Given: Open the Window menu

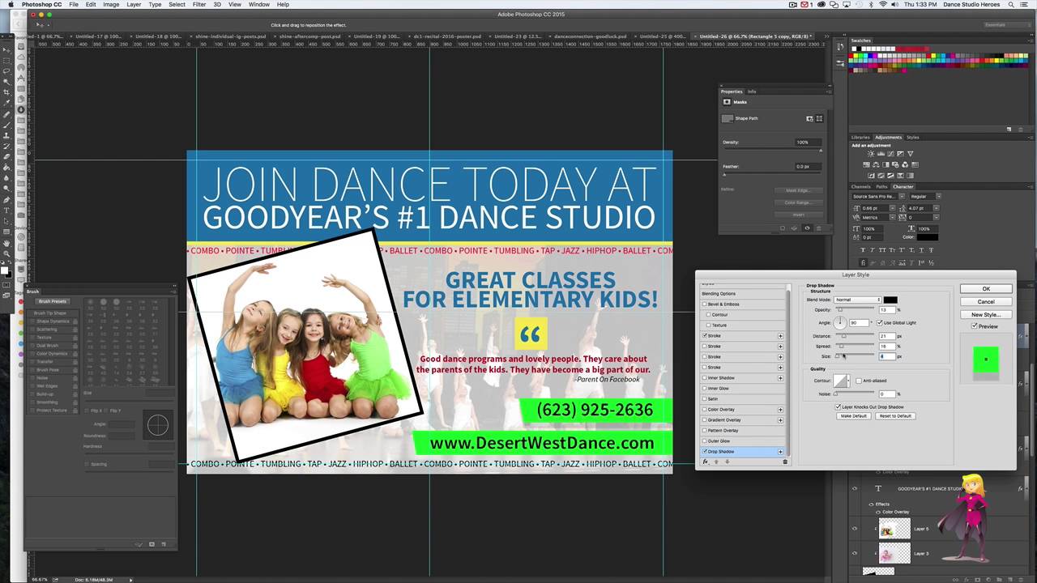Looking at the screenshot, I should 259,4.
